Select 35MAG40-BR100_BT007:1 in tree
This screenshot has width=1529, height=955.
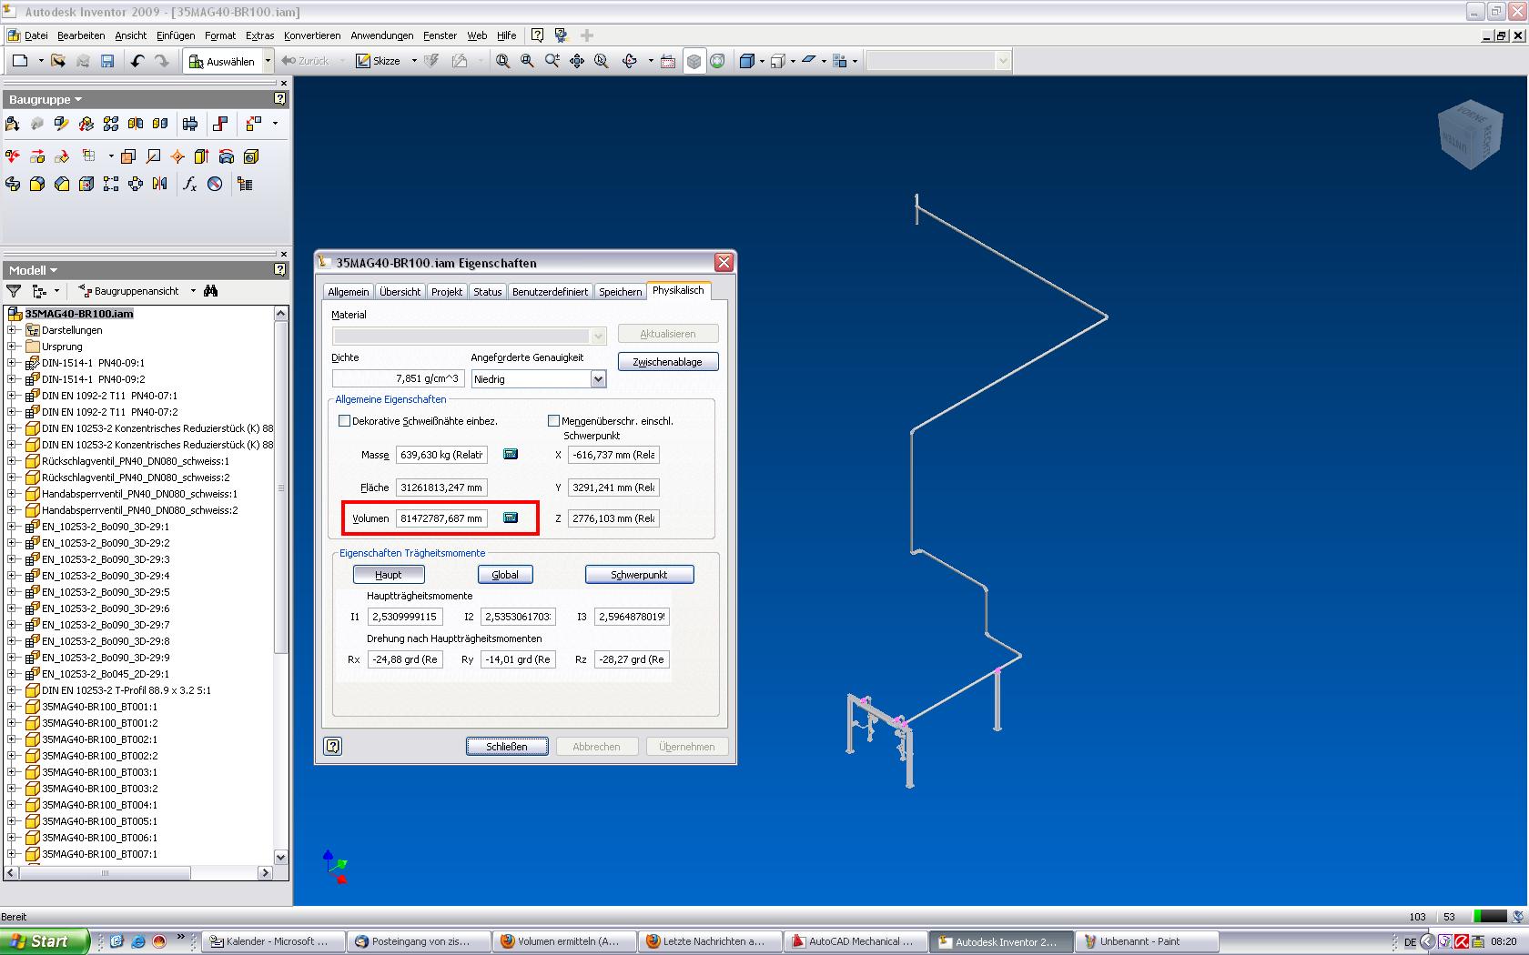coord(99,854)
